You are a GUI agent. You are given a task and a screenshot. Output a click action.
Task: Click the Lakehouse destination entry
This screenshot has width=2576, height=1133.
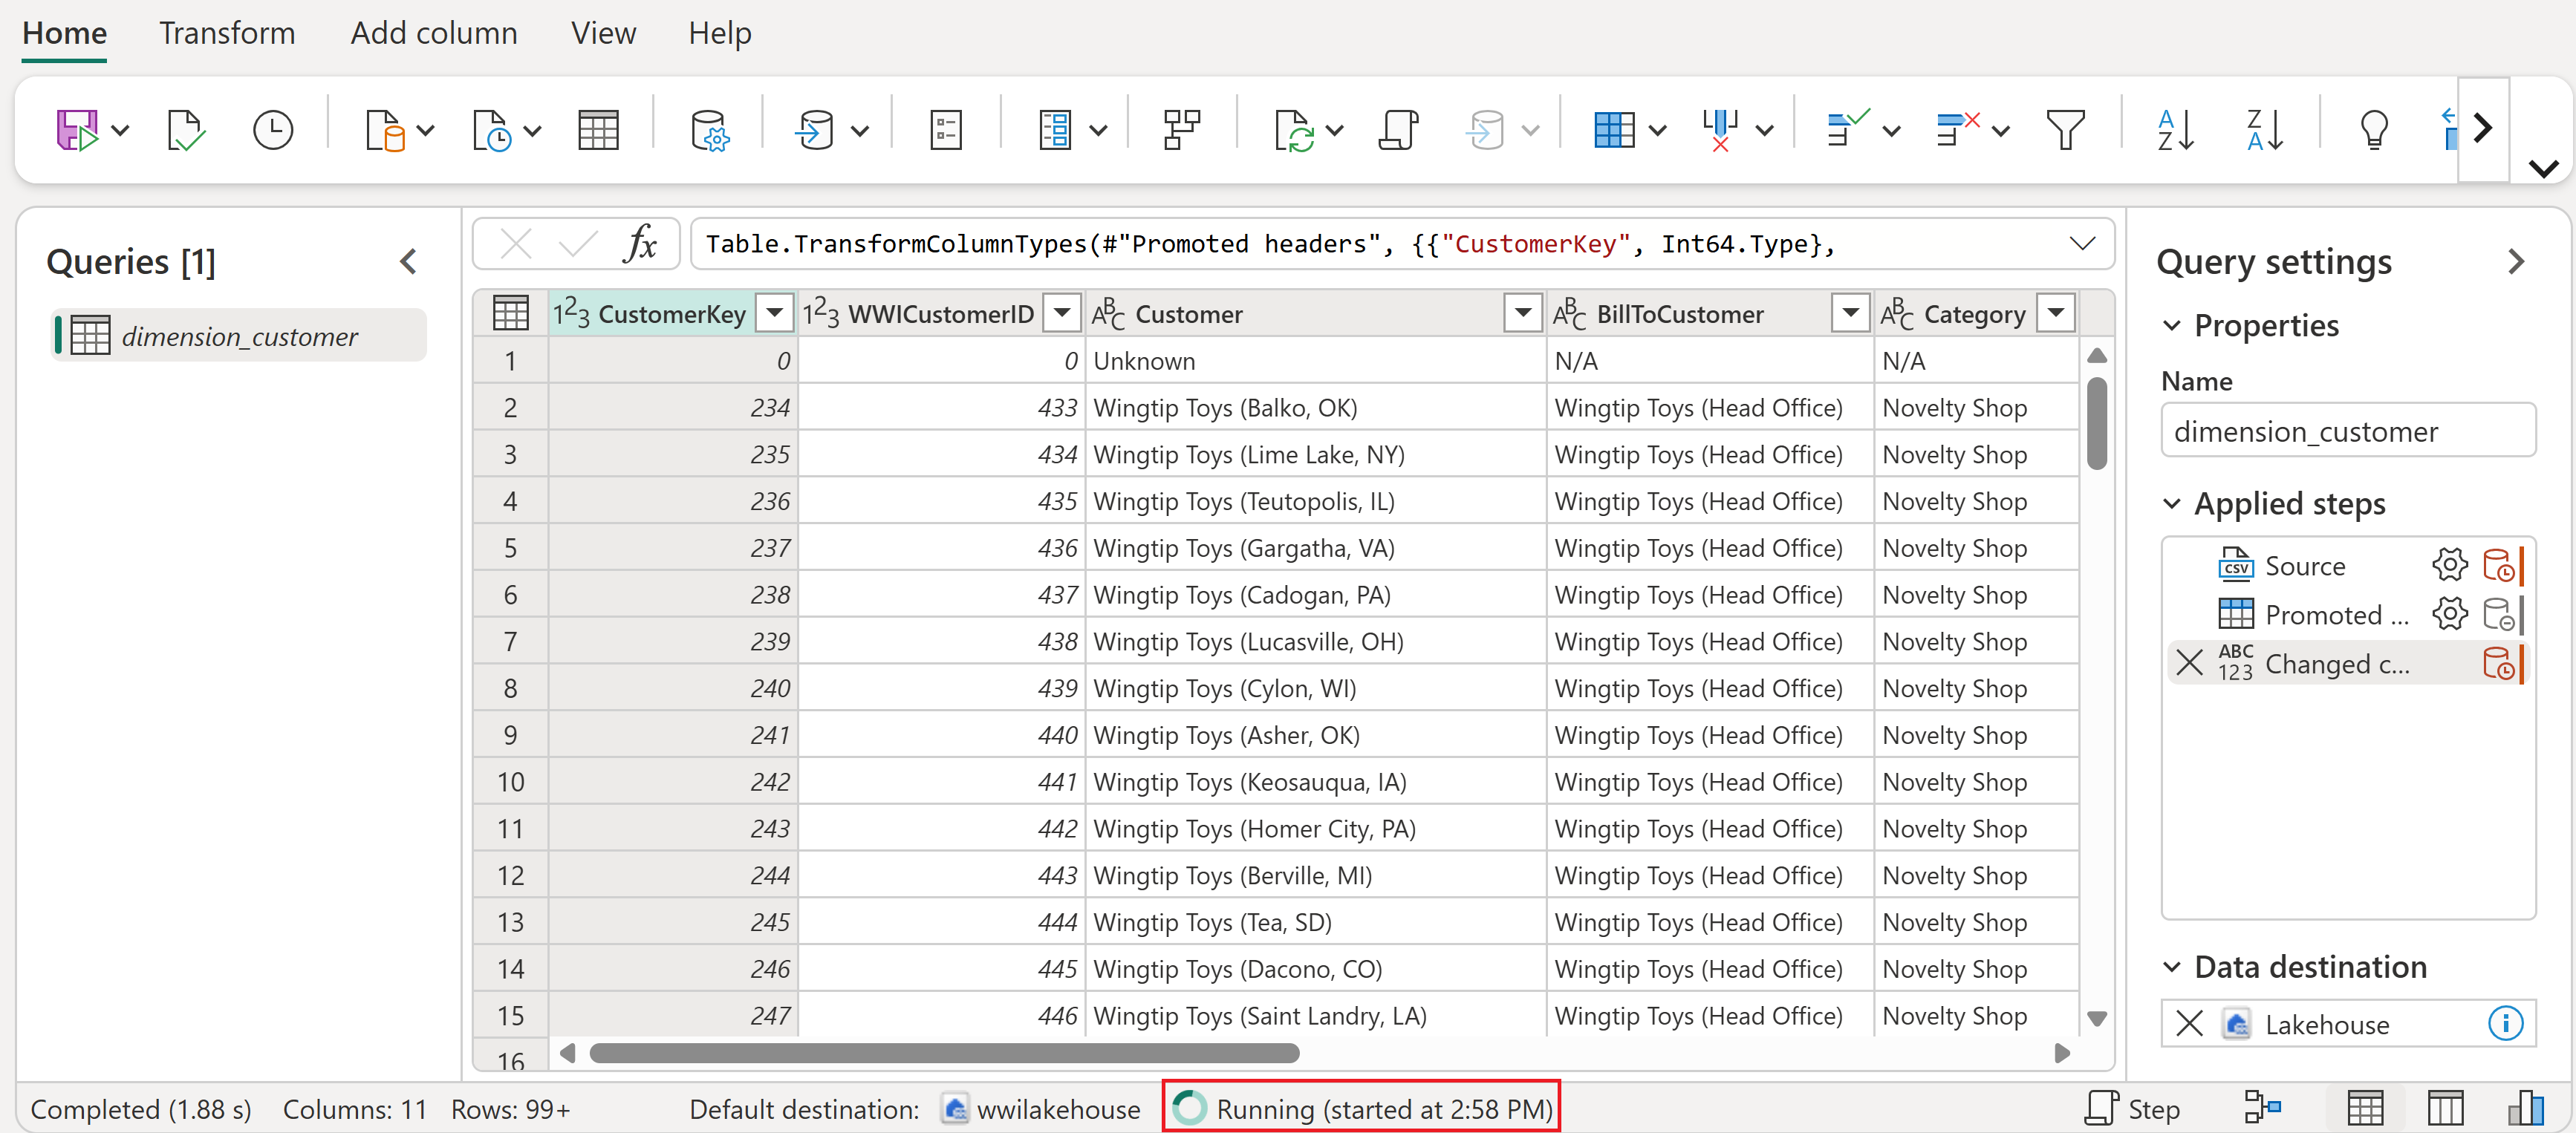[2347, 1023]
